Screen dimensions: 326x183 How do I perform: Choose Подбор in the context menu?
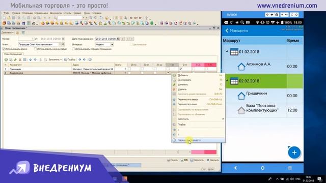click(198, 125)
